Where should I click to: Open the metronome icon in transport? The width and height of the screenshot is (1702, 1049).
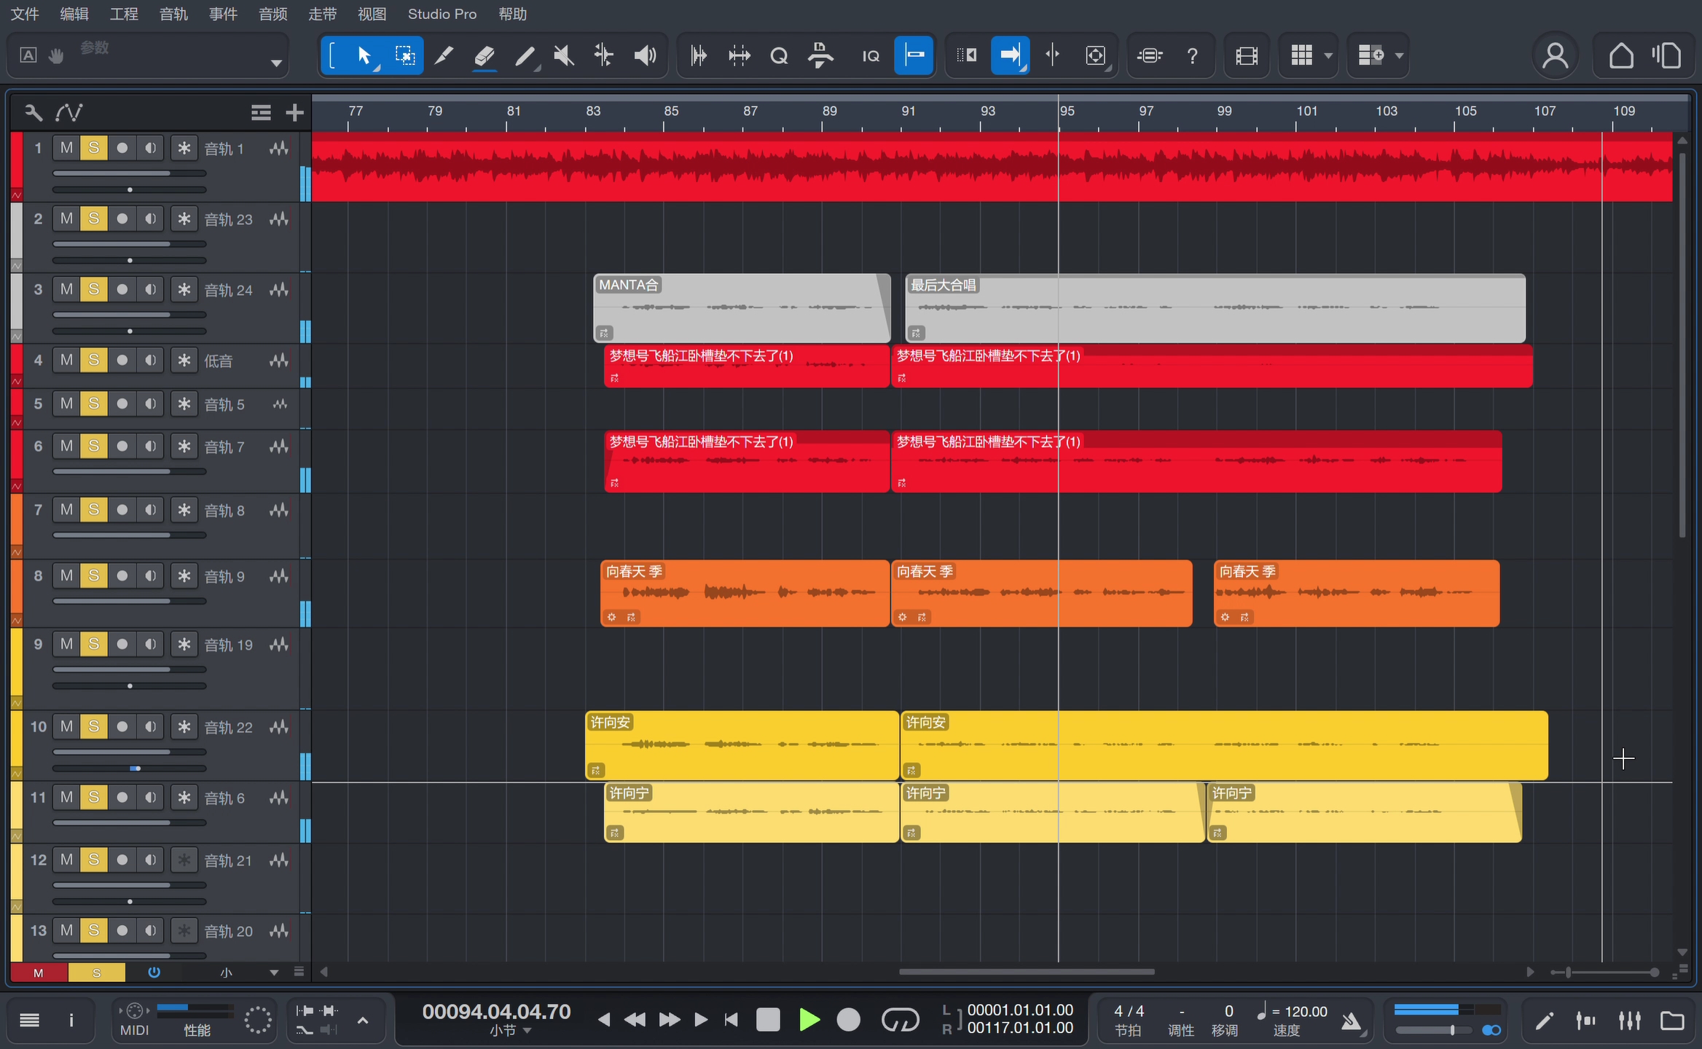coord(1352,1021)
